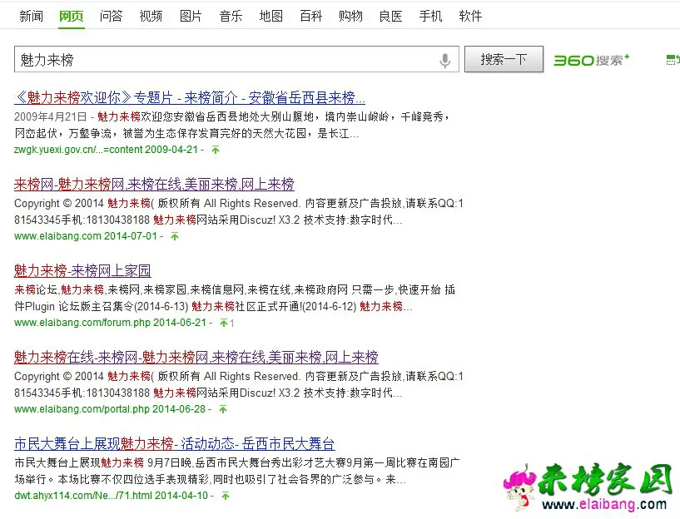This screenshot has height=519, width=680.
Task: Click the 360搜索 logo
Action: (592, 60)
